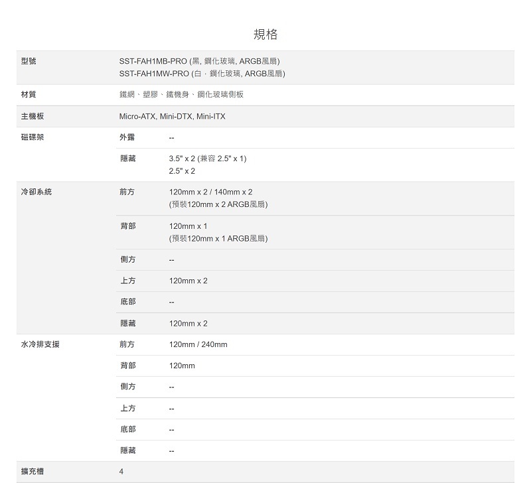531x483 pixels.
Task: Click the 上方 sub-label under 冷卻系統
Action: [x=127, y=281]
